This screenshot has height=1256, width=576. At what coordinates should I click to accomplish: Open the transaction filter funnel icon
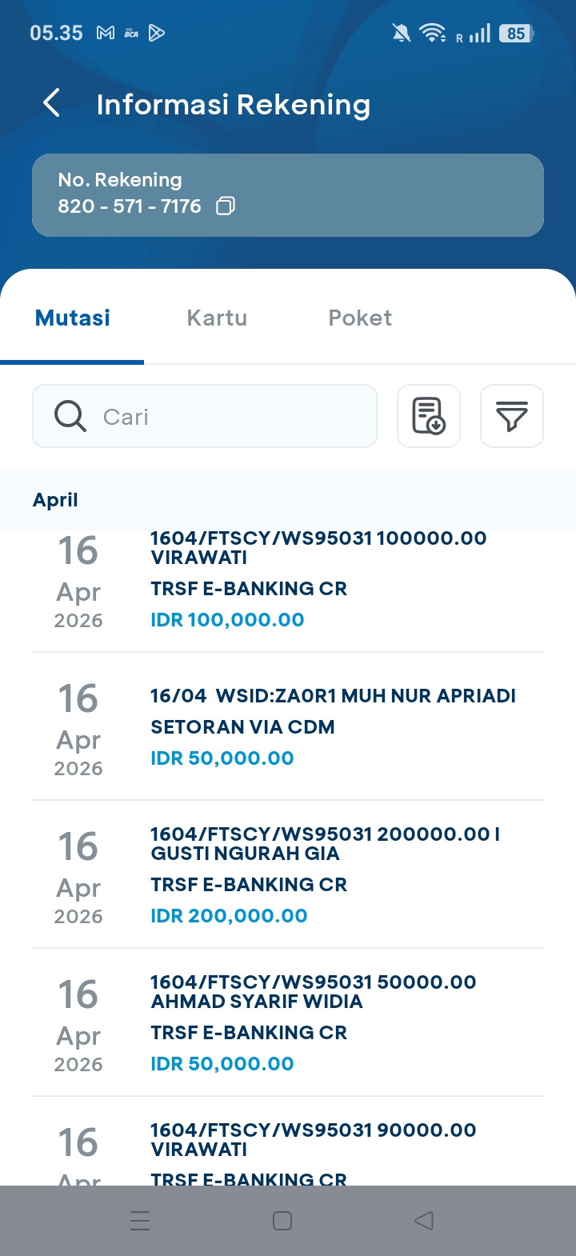[511, 416]
